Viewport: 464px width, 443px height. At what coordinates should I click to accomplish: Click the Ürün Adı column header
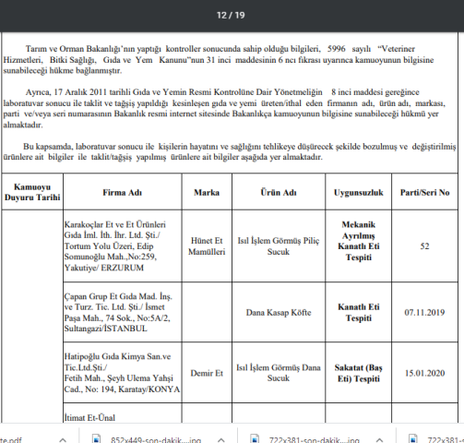[x=279, y=192]
